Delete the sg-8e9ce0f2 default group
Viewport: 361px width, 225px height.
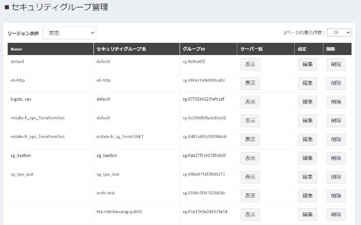[336, 64]
